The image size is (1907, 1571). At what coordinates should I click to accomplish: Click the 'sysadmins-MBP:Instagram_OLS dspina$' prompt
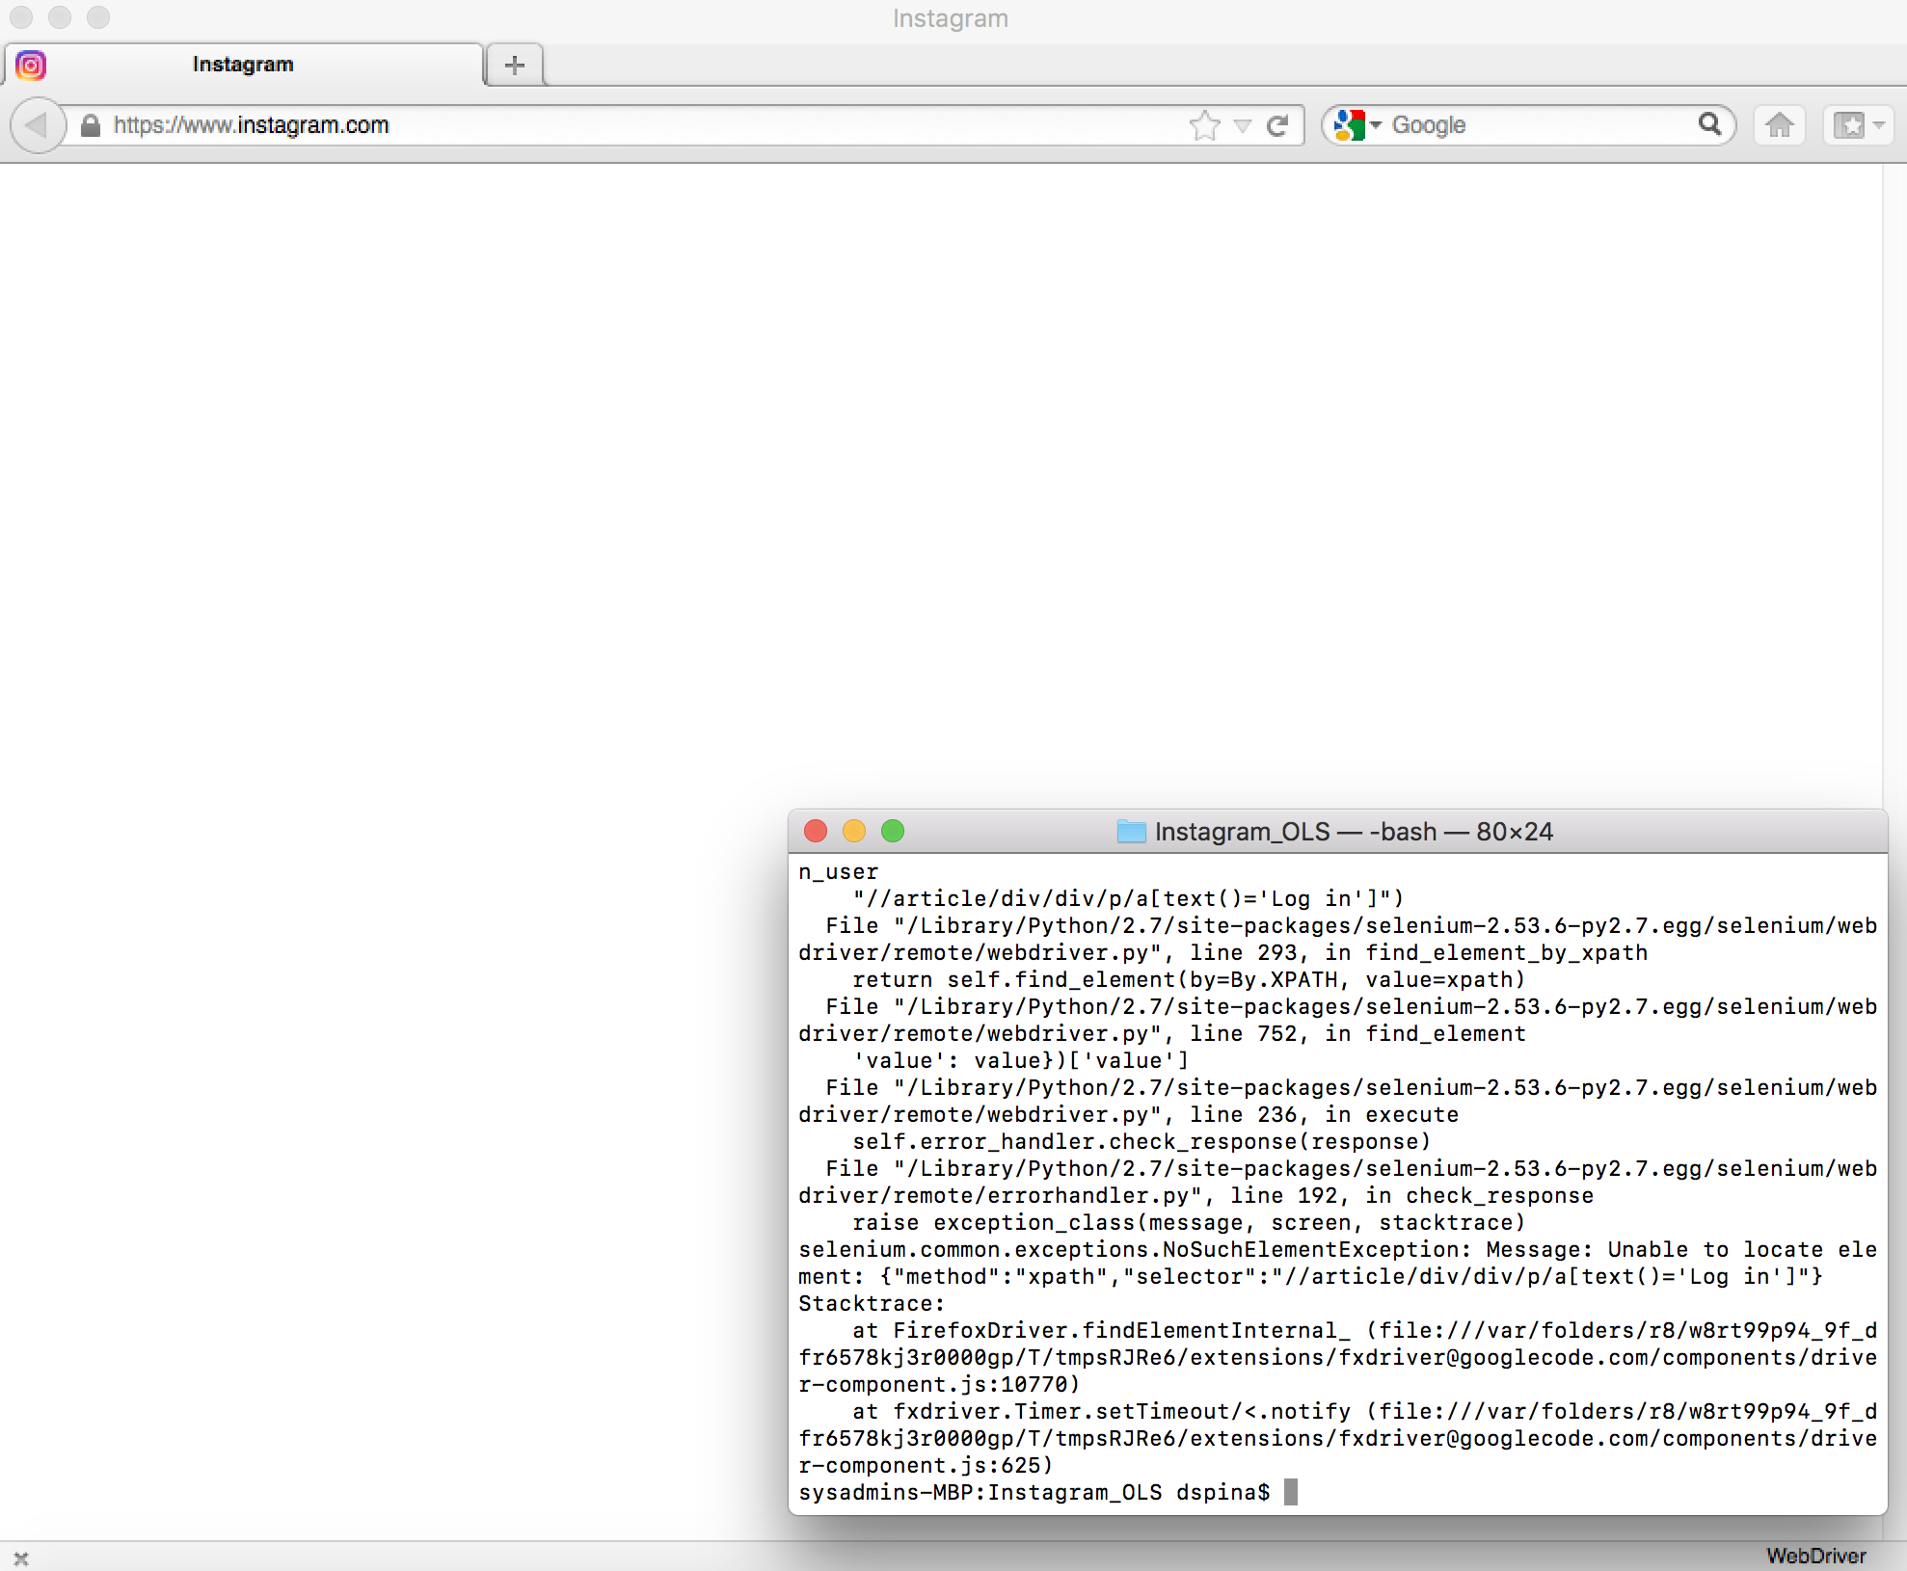(1034, 1493)
